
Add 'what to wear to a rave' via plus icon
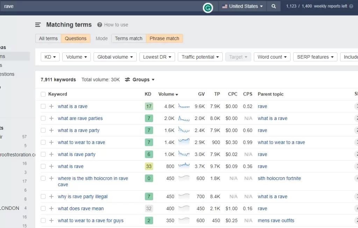click(x=51, y=142)
